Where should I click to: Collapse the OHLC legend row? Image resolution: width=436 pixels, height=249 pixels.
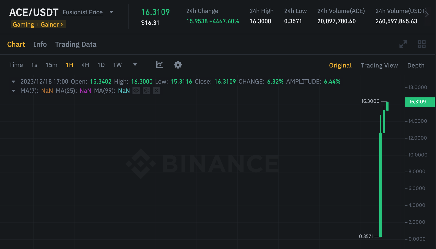(x=13, y=82)
